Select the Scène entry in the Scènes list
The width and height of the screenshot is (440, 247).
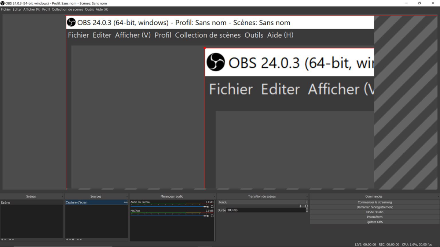(32, 203)
